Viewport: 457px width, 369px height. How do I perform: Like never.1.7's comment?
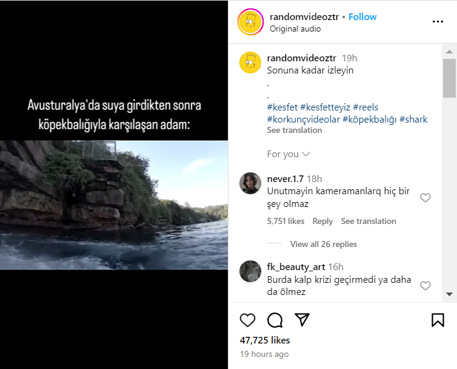425,198
